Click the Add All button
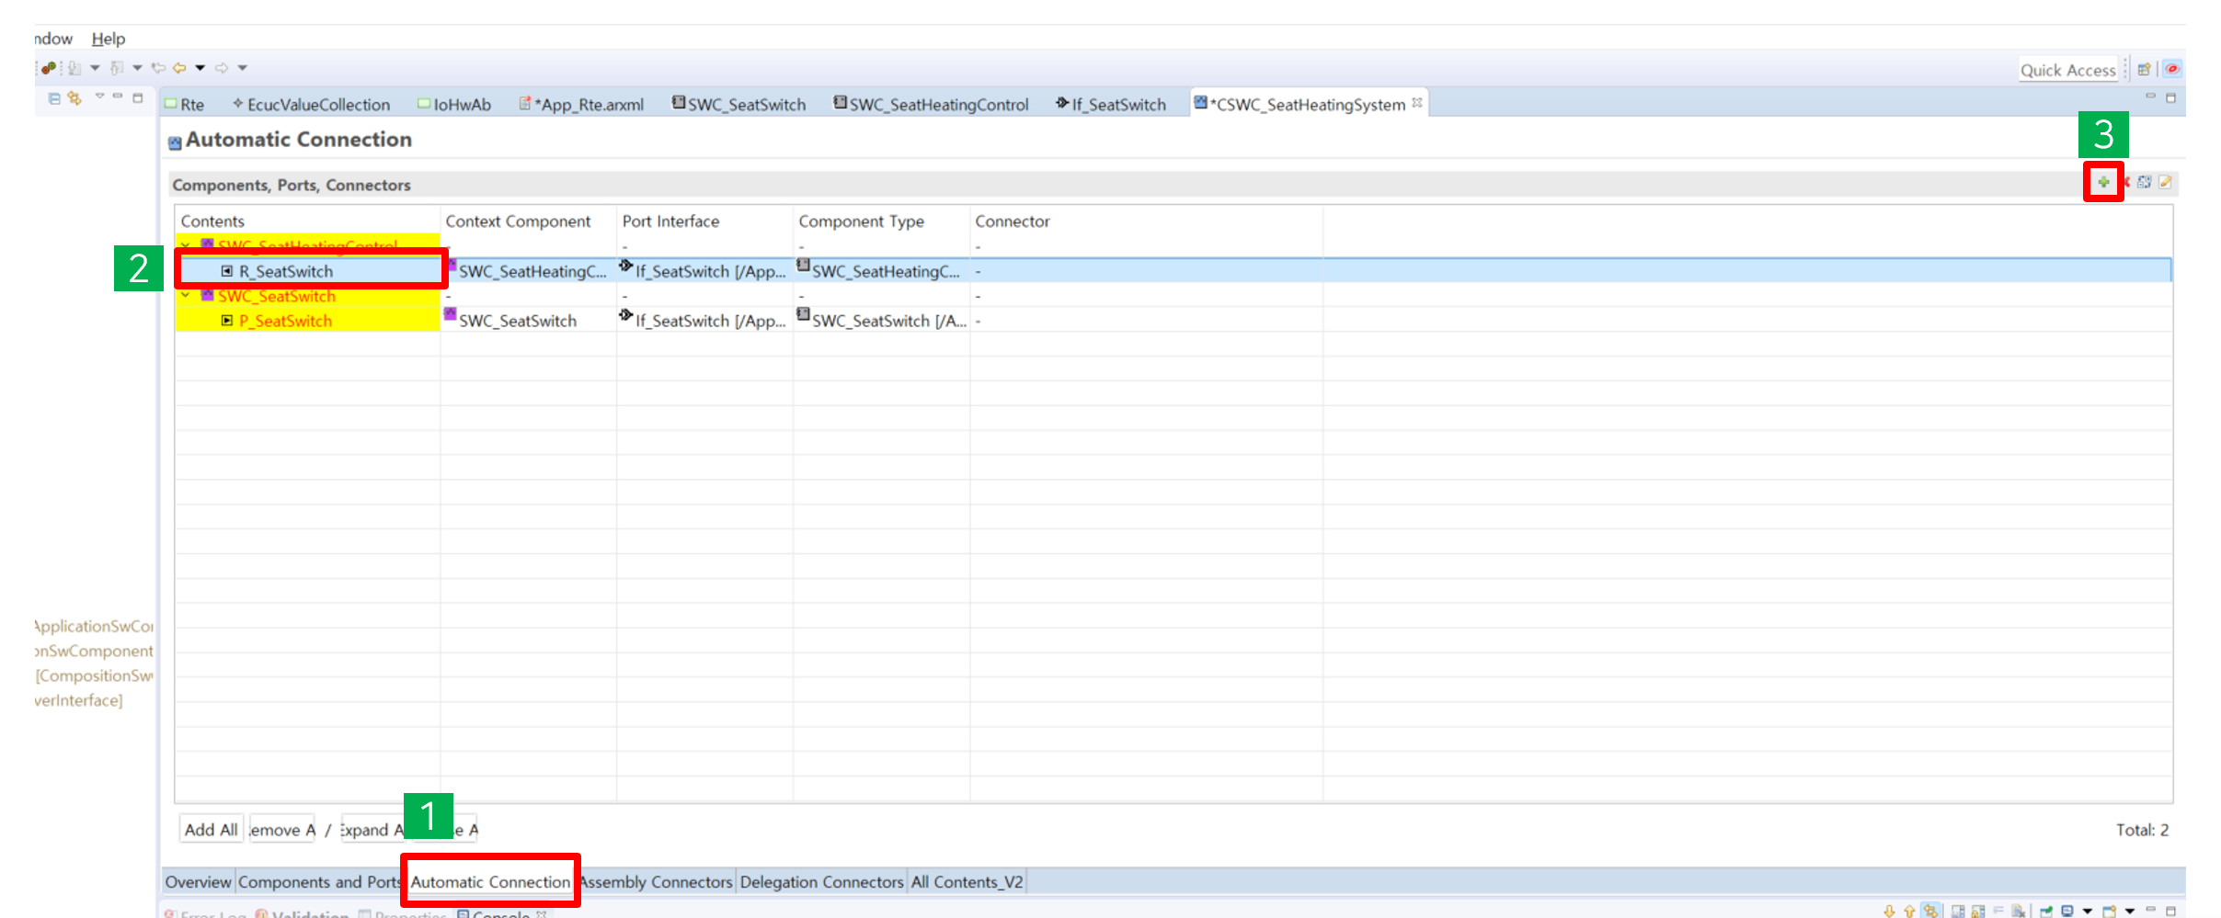The image size is (2221, 918). (211, 830)
